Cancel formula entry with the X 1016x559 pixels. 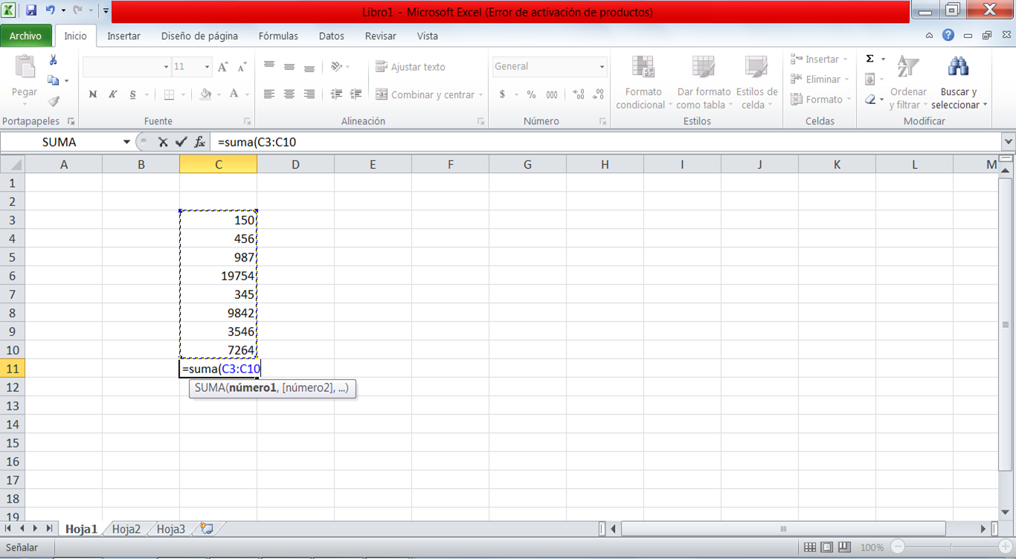point(164,141)
